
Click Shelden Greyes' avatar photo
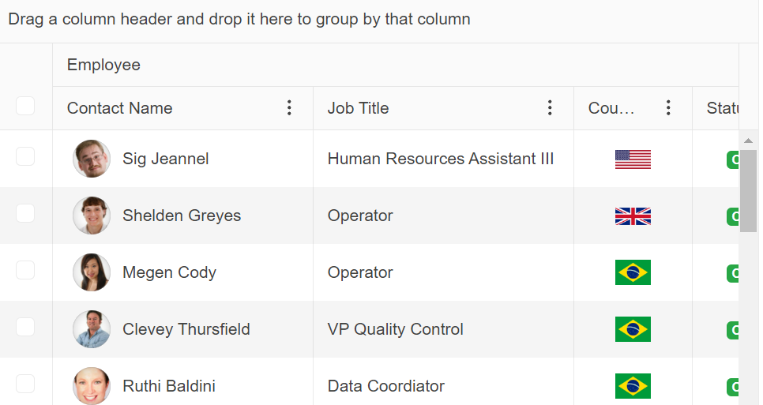(92, 216)
